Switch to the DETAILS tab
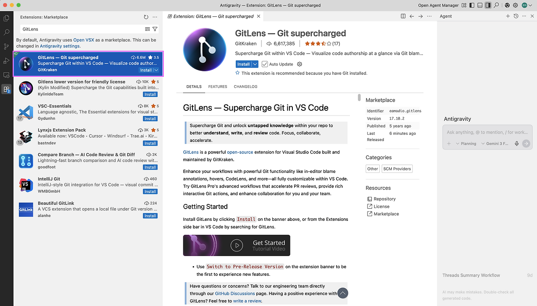The width and height of the screenshot is (537, 306). (x=194, y=86)
